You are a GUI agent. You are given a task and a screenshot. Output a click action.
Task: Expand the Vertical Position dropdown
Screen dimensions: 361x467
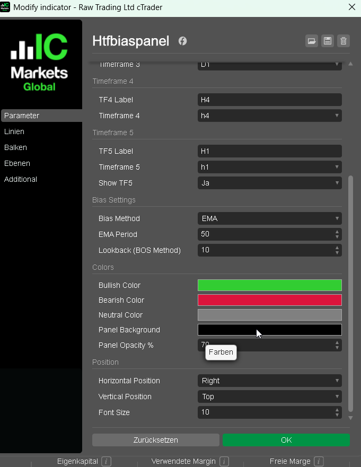click(269, 396)
